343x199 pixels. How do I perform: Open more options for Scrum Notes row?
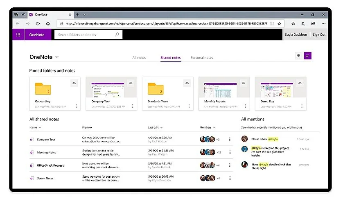click(230, 178)
